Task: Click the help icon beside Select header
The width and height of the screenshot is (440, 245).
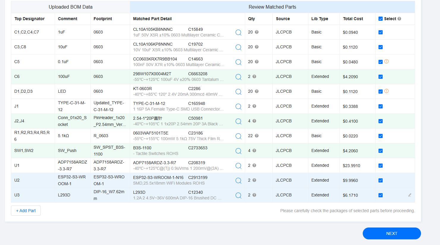Action: (399, 19)
